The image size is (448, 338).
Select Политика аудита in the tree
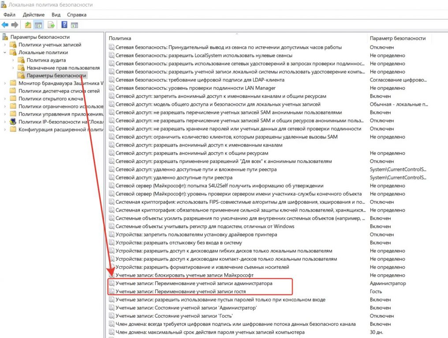[46, 60]
